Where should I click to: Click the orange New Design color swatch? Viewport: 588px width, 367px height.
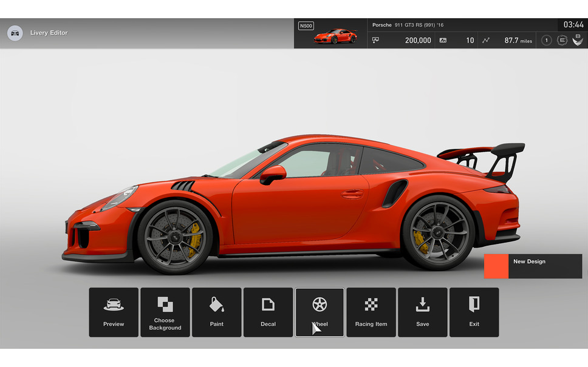click(x=496, y=266)
